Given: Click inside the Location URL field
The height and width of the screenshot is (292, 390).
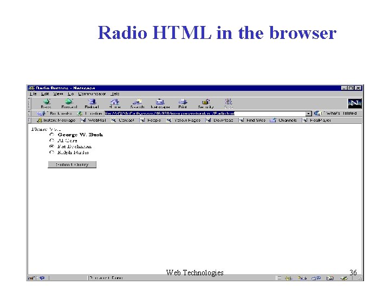Looking at the screenshot, I should (205, 114).
